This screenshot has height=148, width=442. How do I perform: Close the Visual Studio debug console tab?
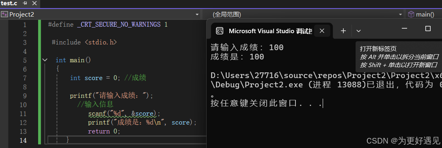(322, 31)
